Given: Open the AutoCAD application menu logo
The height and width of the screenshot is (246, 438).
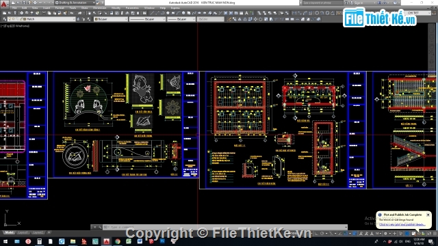Looking at the screenshot, I should pyautogui.click(x=3, y=4).
